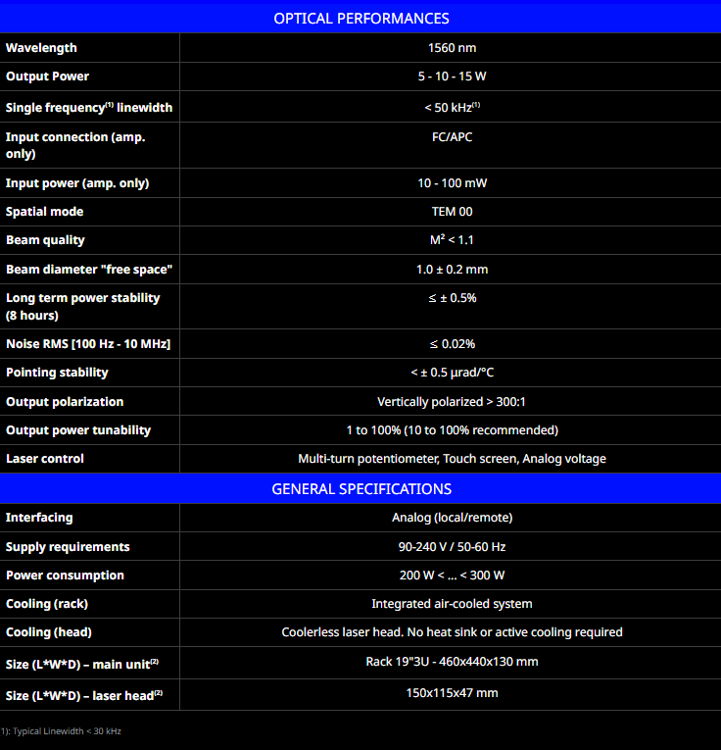
Task: Click the 1560 nm wavelength value
Action: 452,48
